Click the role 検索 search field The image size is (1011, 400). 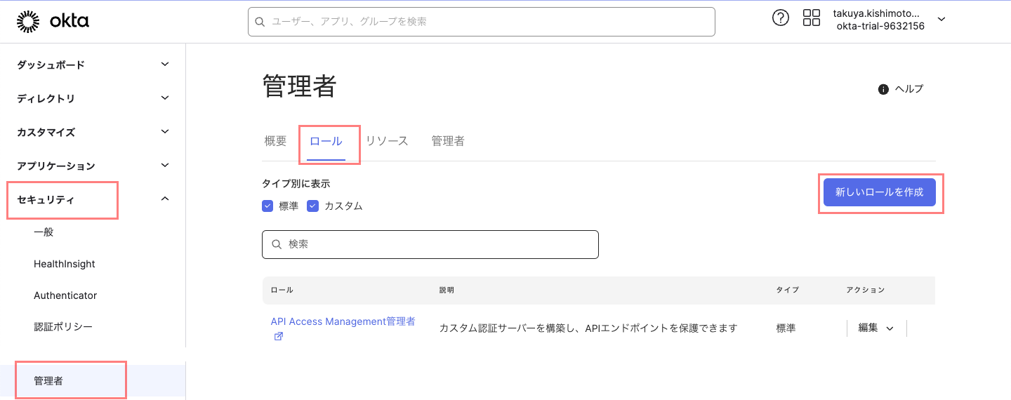click(x=430, y=244)
